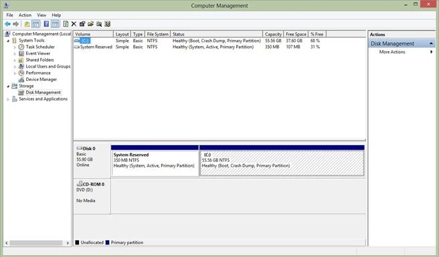Click the Services and Applications icon
Screen dimensions: 439x257
tap(15, 99)
